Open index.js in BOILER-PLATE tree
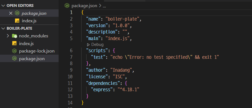This screenshot has height=108, width=252. (x=29, y=43)
